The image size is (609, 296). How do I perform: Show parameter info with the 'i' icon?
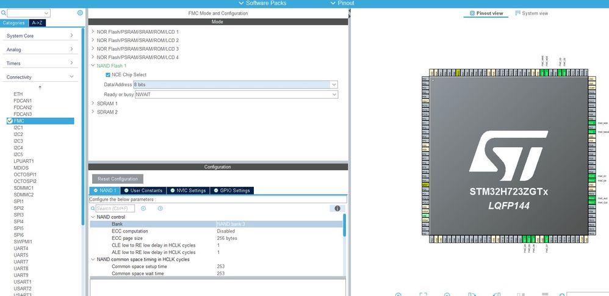point(337,209)
